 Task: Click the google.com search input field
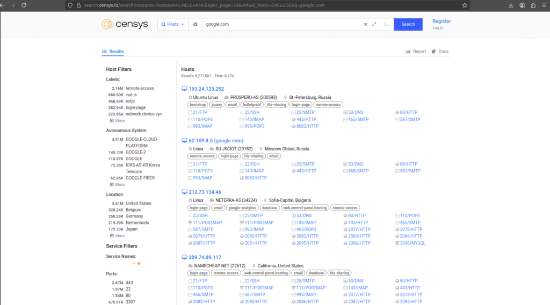click(x=279, y=24)
